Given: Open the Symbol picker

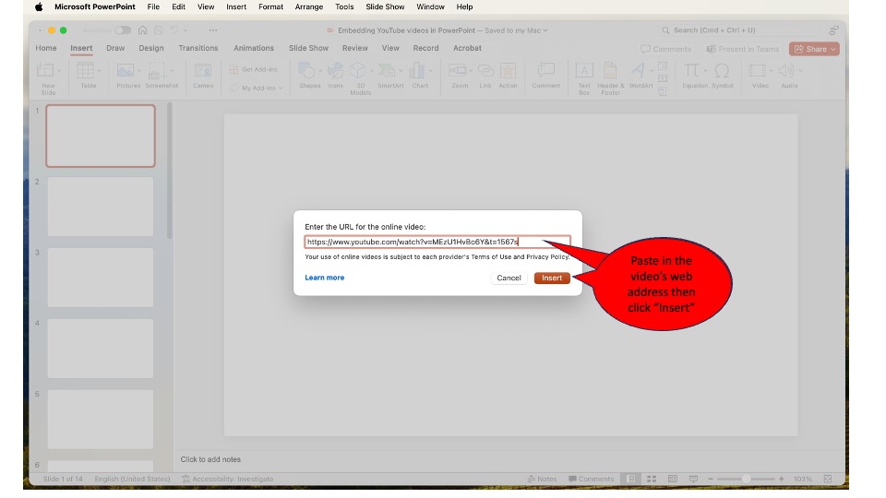Looking at the screenshot, I should tap(722, 76).
